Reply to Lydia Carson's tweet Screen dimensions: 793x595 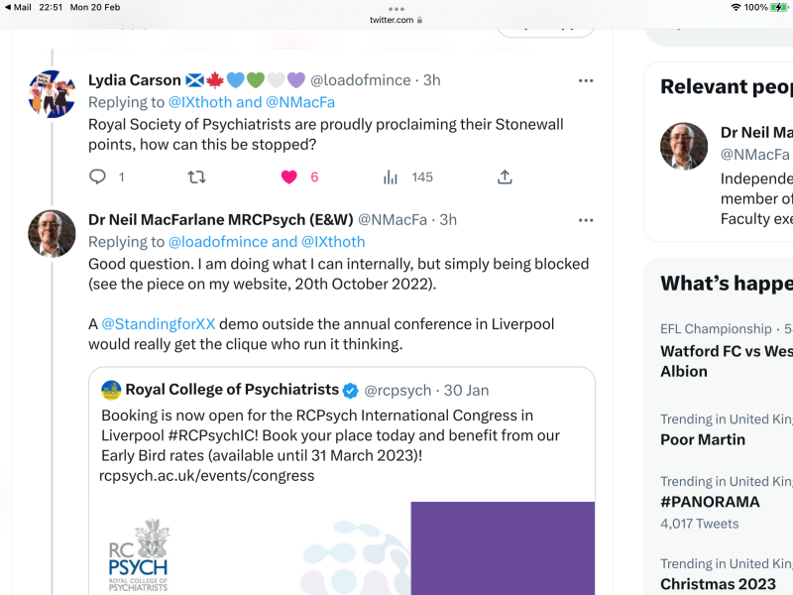point(98,177)
